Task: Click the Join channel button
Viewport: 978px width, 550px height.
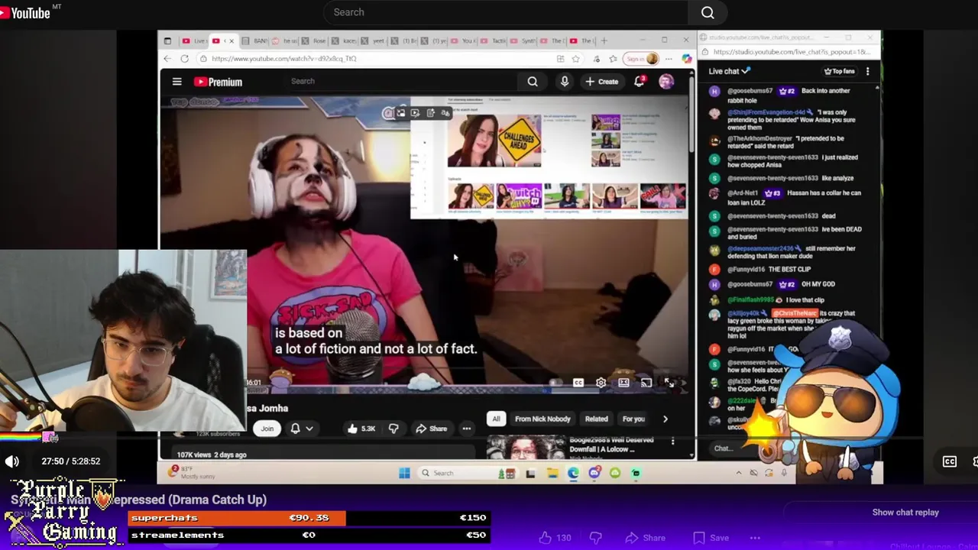Action: pyautogui.click(x=267, y=429)
